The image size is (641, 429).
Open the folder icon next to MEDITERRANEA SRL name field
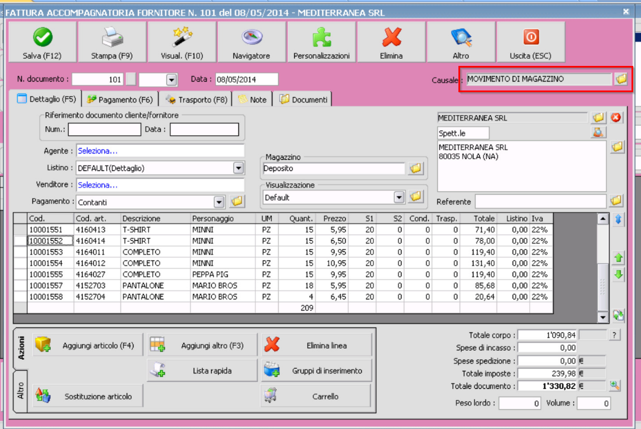599,118
